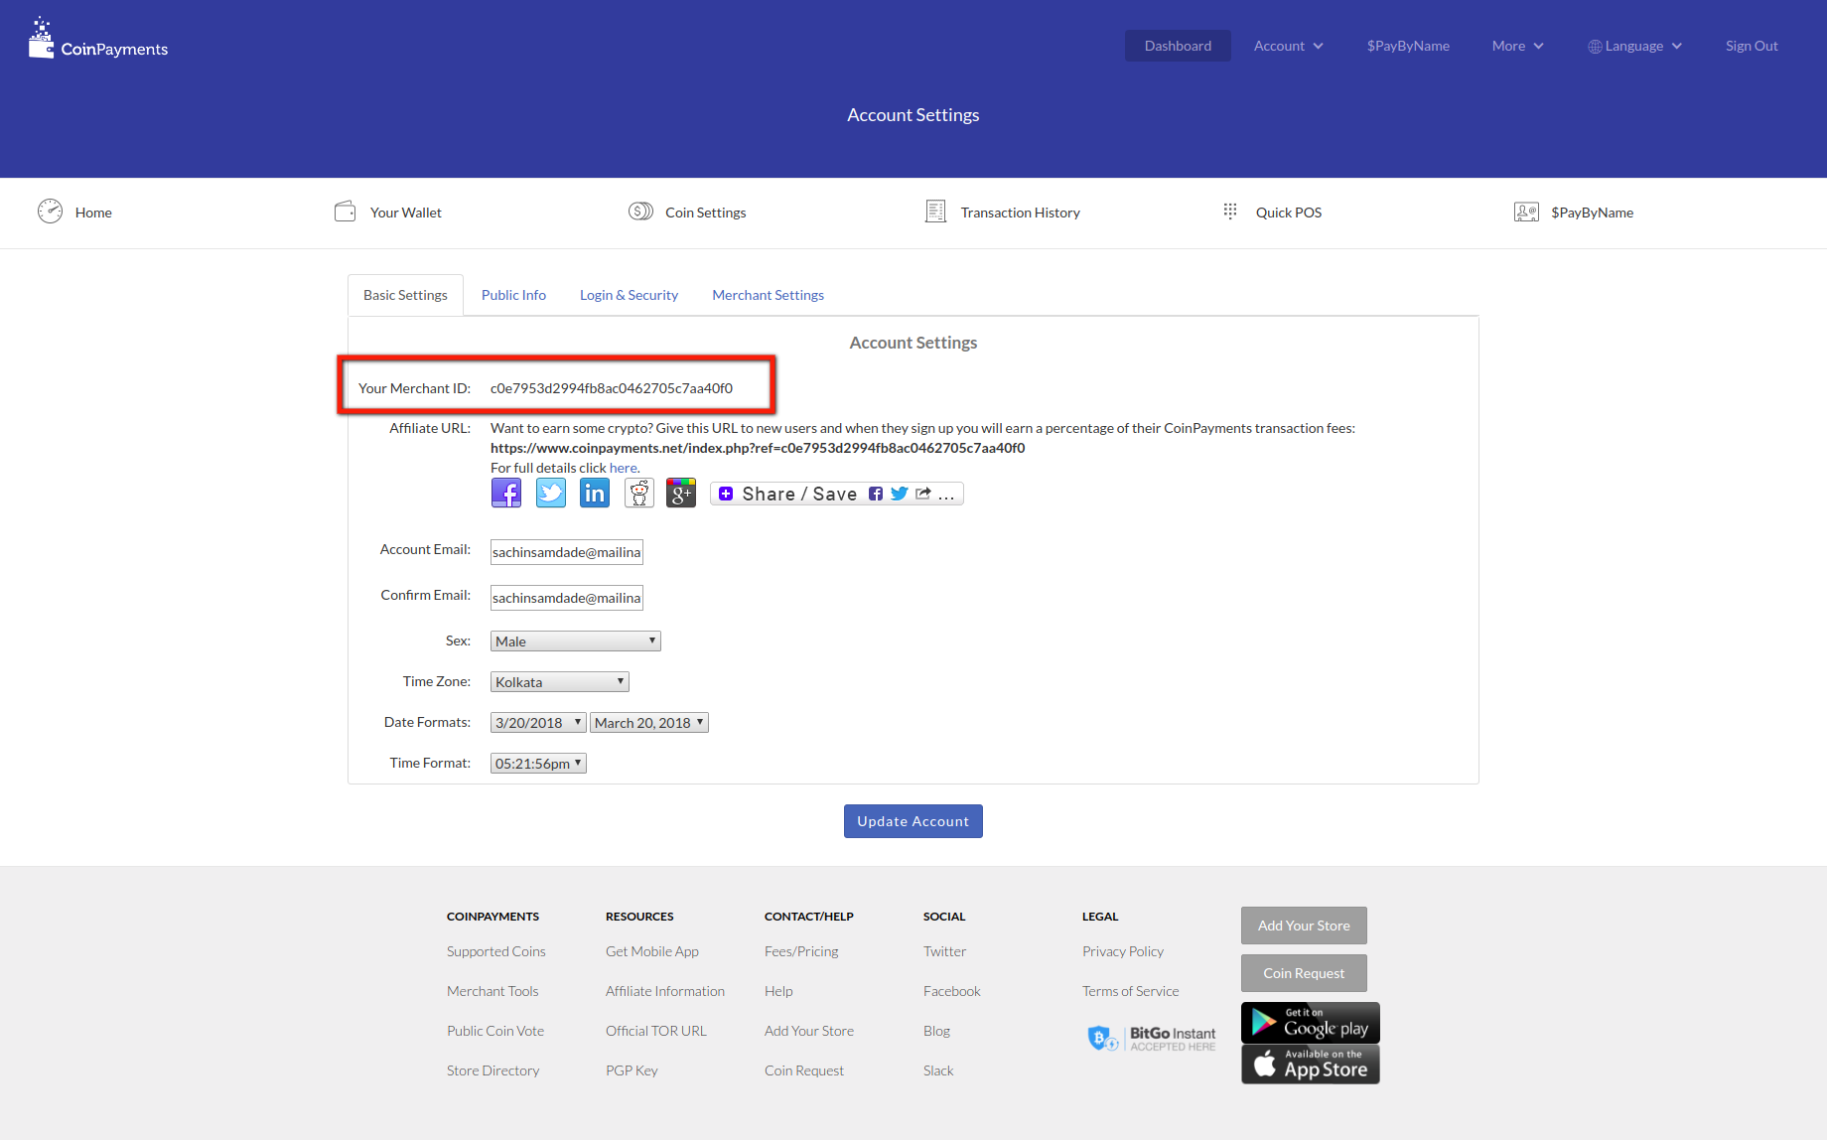Open the Facebook footer link under Social
1827x1140 pixels.
(x=952, y=991)
